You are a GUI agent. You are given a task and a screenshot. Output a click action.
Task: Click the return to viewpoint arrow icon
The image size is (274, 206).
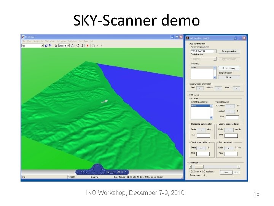coord(46,45)
